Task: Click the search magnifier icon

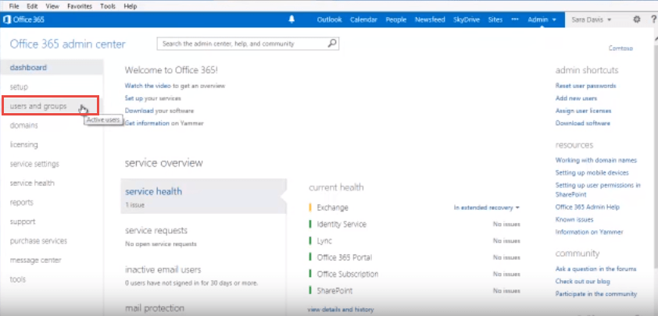Action: click(332, 43)
